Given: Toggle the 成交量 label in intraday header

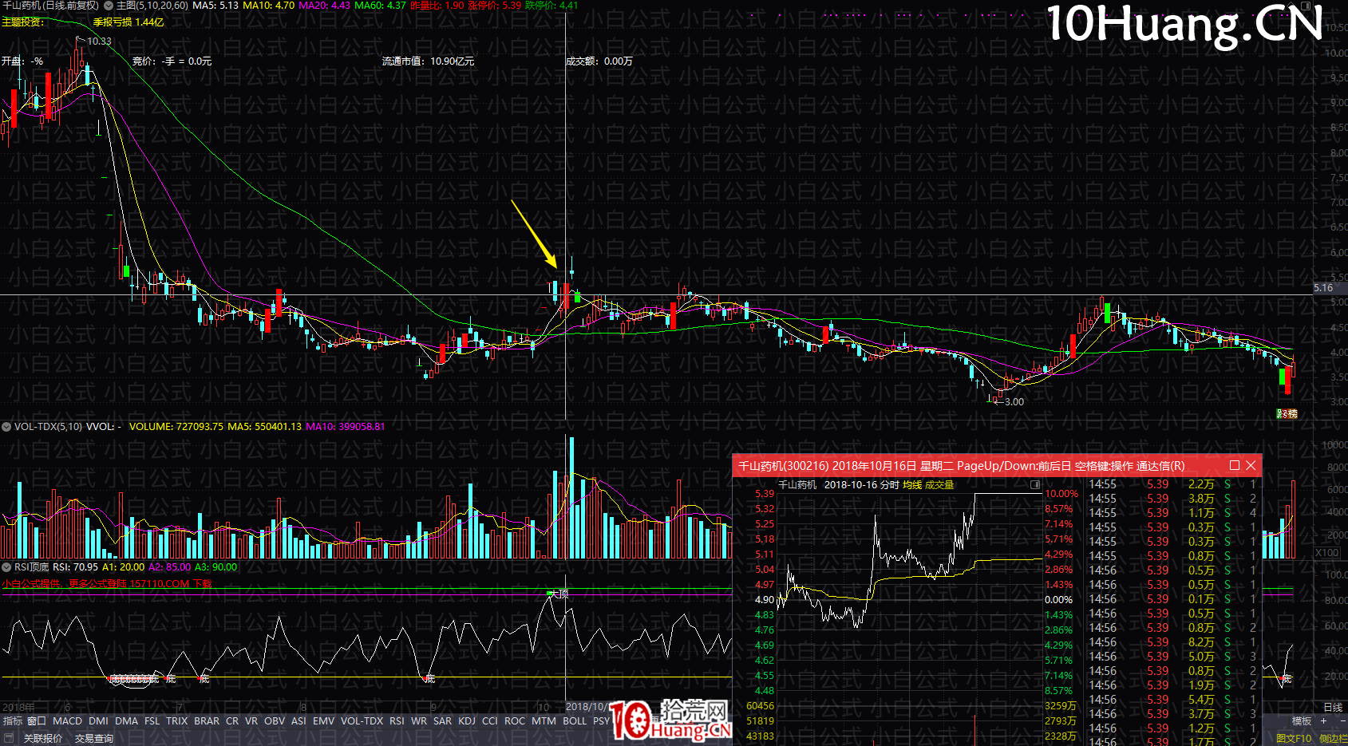Looking at the screenshot, I should coord(939,484).
